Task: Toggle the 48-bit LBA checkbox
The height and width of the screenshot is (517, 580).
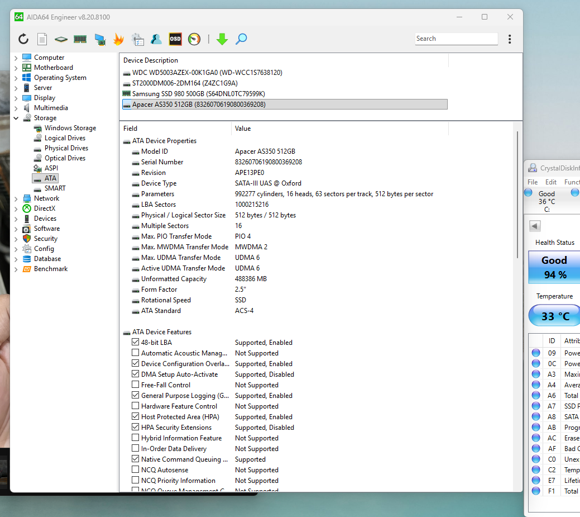Action: (136, 343)
